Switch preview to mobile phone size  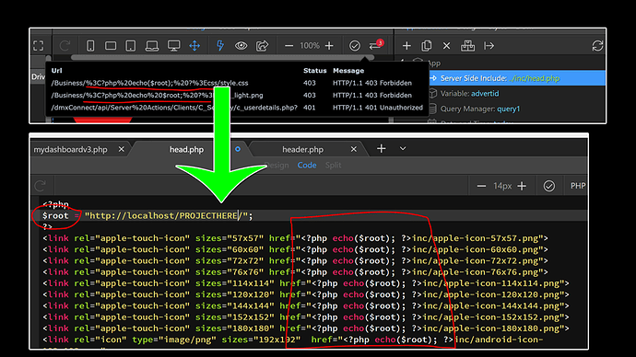pos(90,46)
